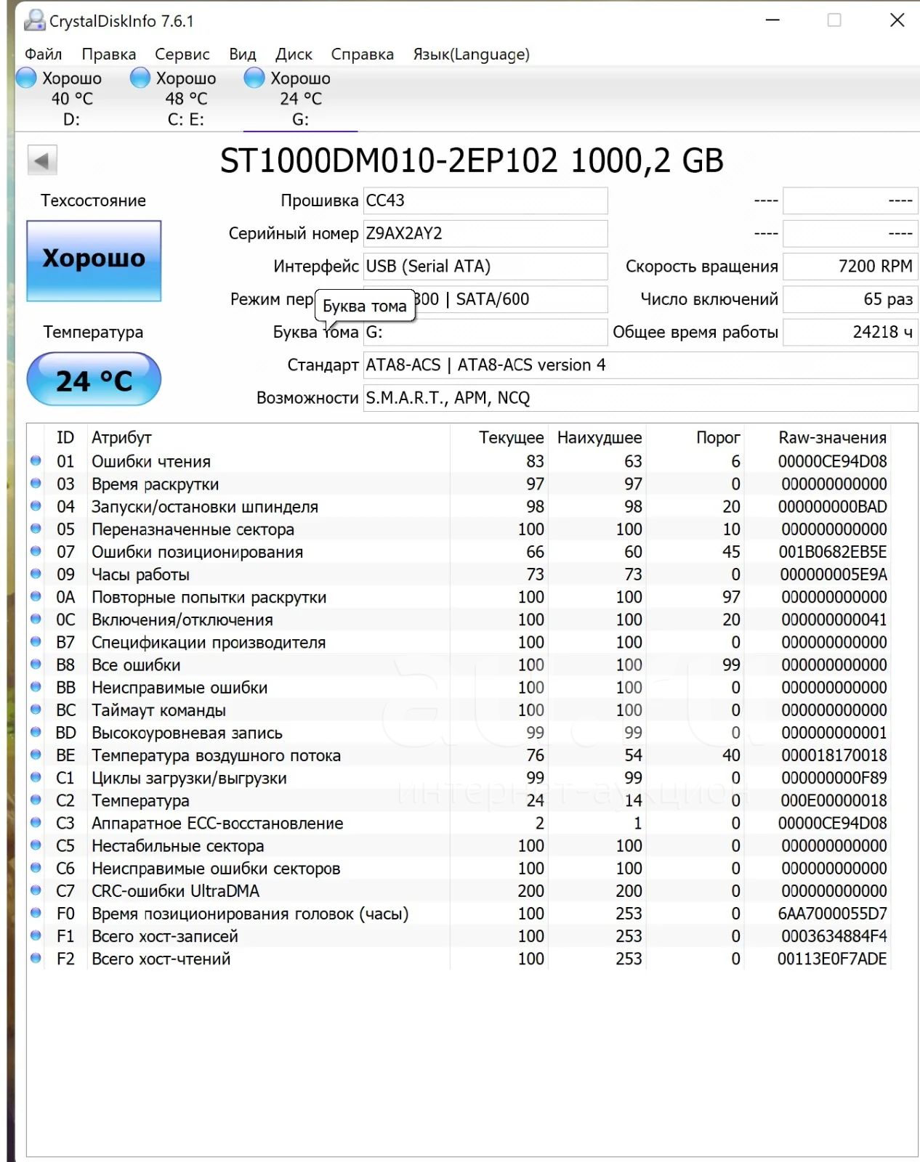Open the Файл menu
Viewport: 920px width, 1162px height.
[43, 54]
